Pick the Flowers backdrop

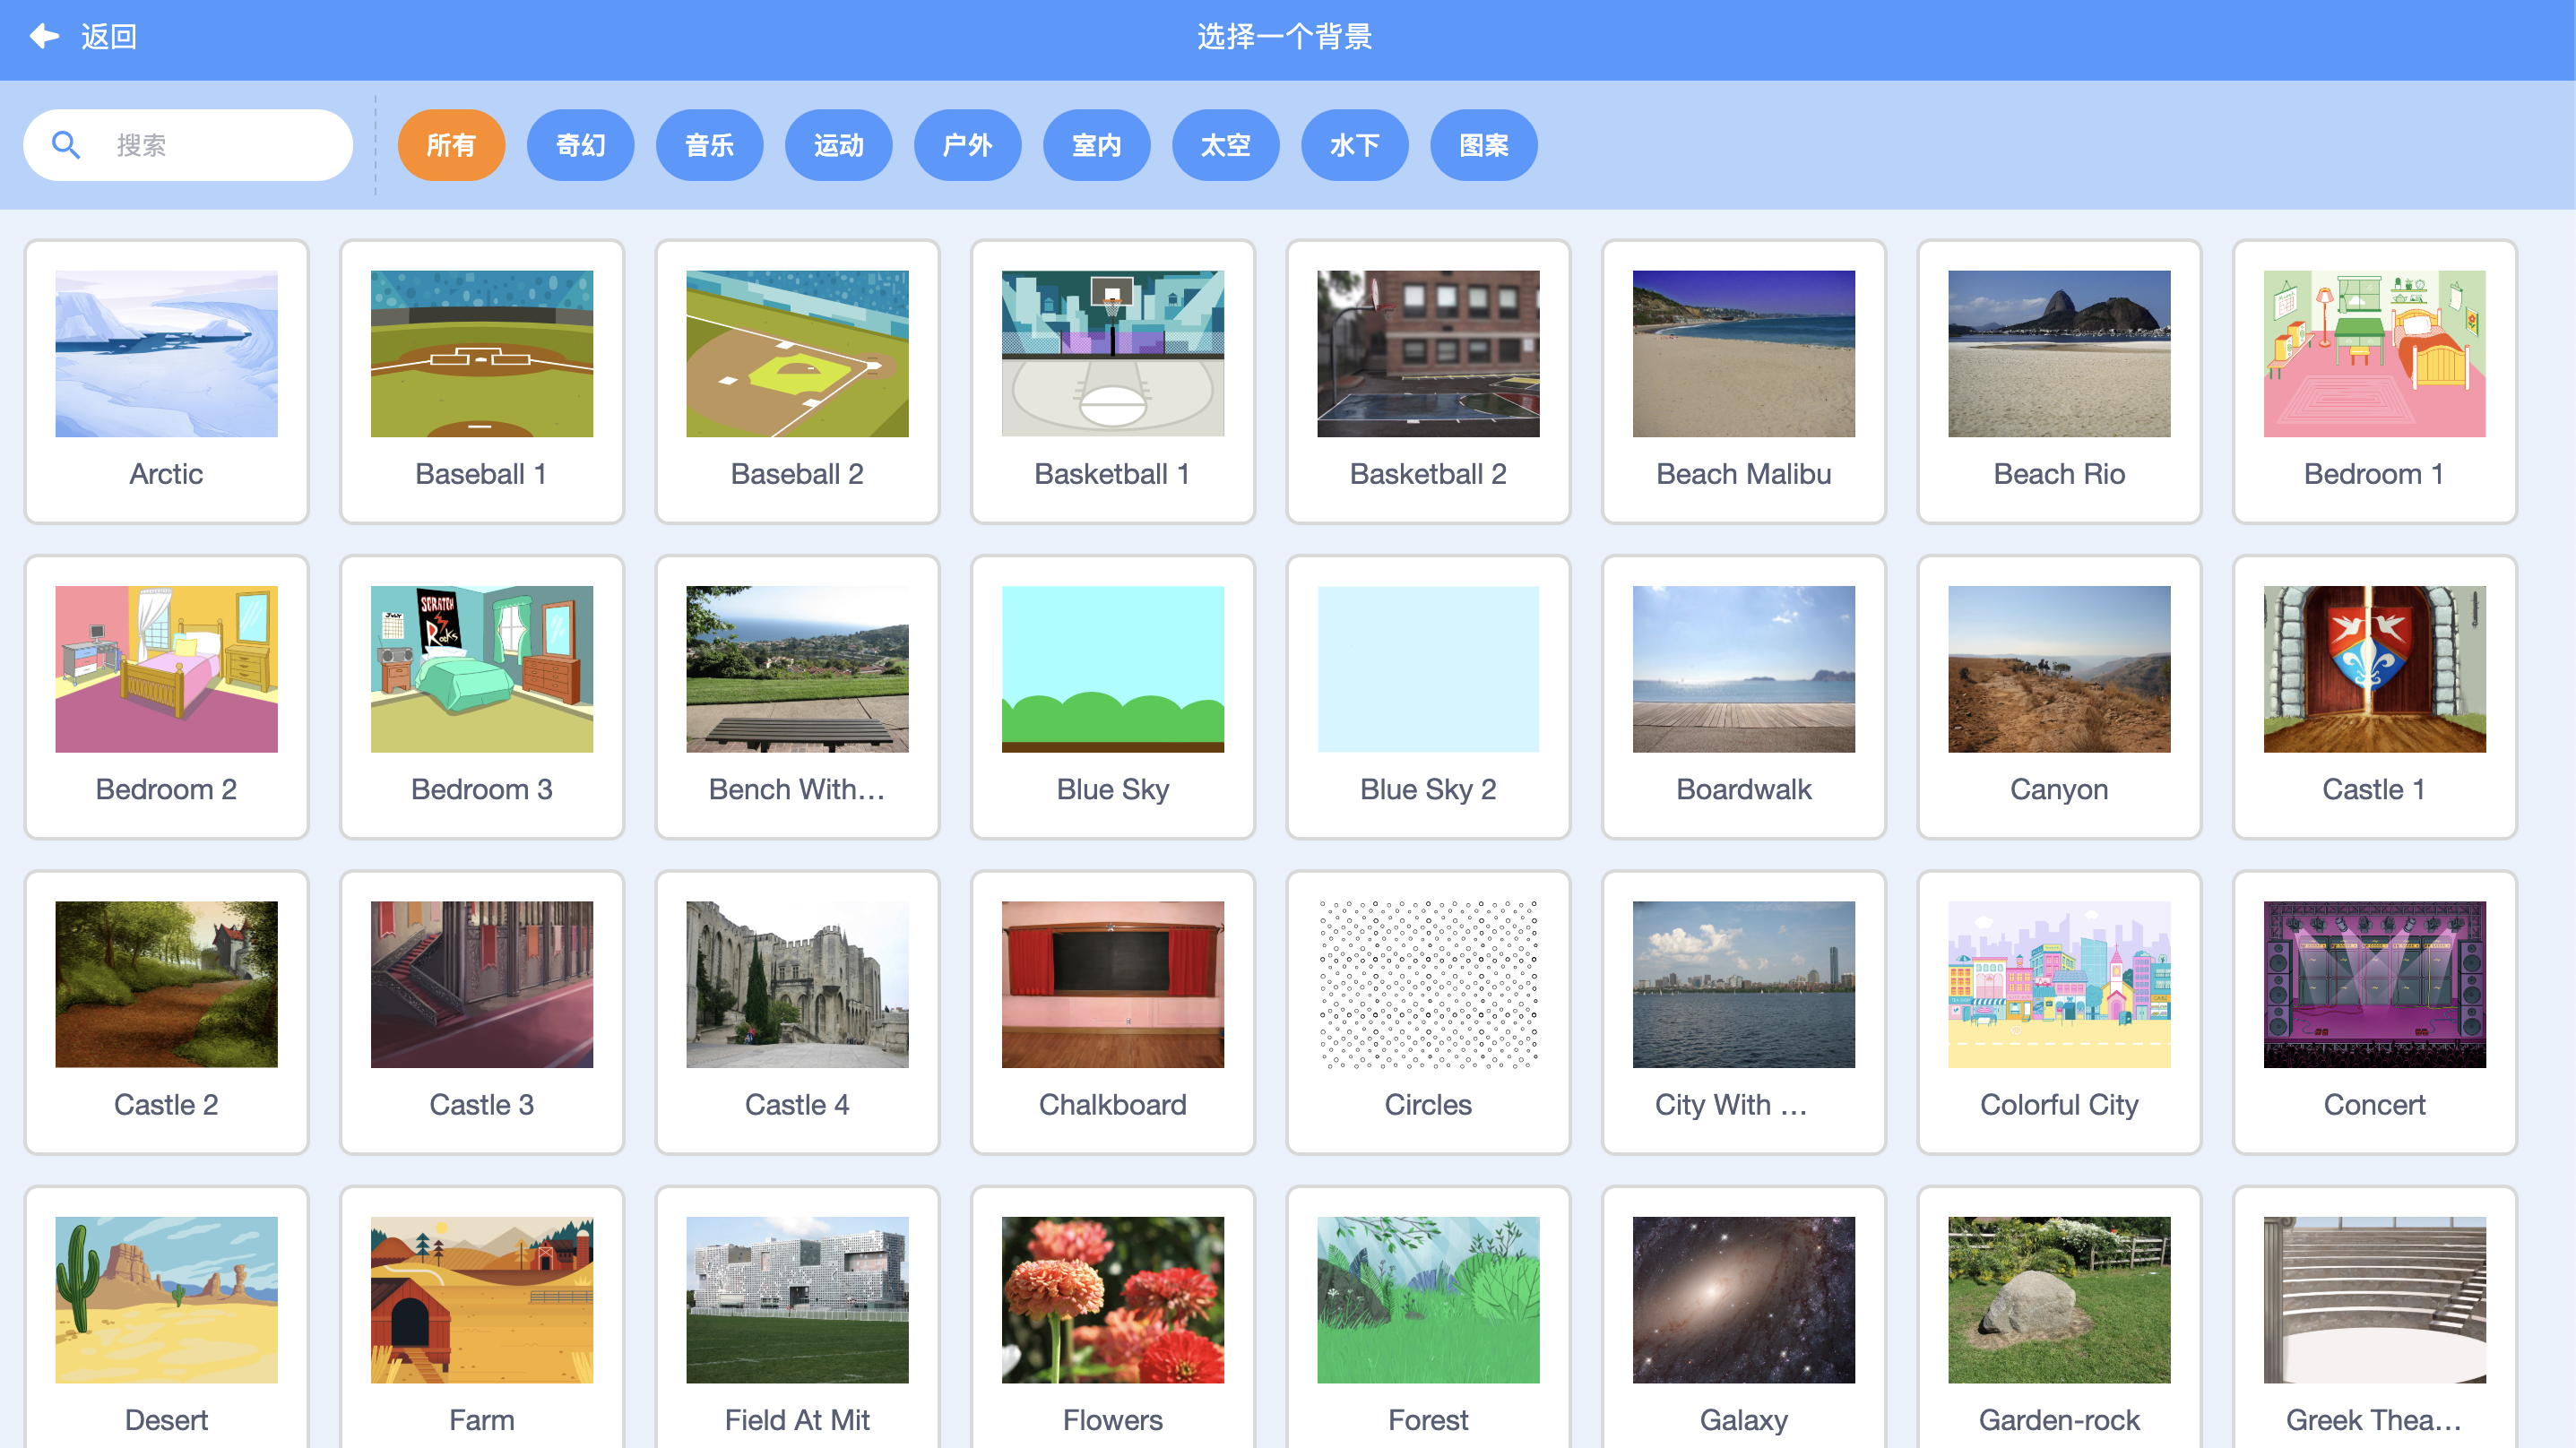[x=1113, y=1318]
